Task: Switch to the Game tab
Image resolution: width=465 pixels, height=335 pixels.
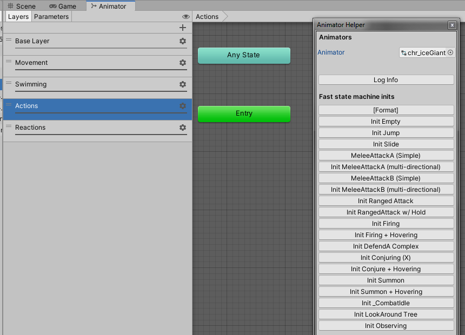Action: pos(63,6)
